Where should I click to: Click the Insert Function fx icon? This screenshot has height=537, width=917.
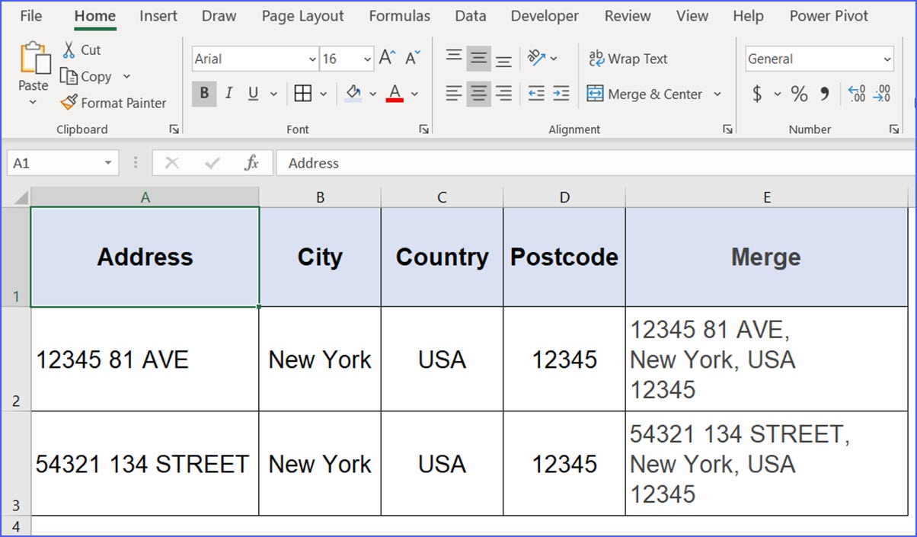tap(251, 163)
